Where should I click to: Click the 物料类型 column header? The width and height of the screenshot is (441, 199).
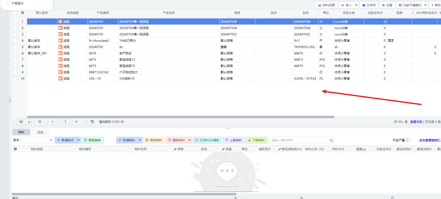click(37, 149)
